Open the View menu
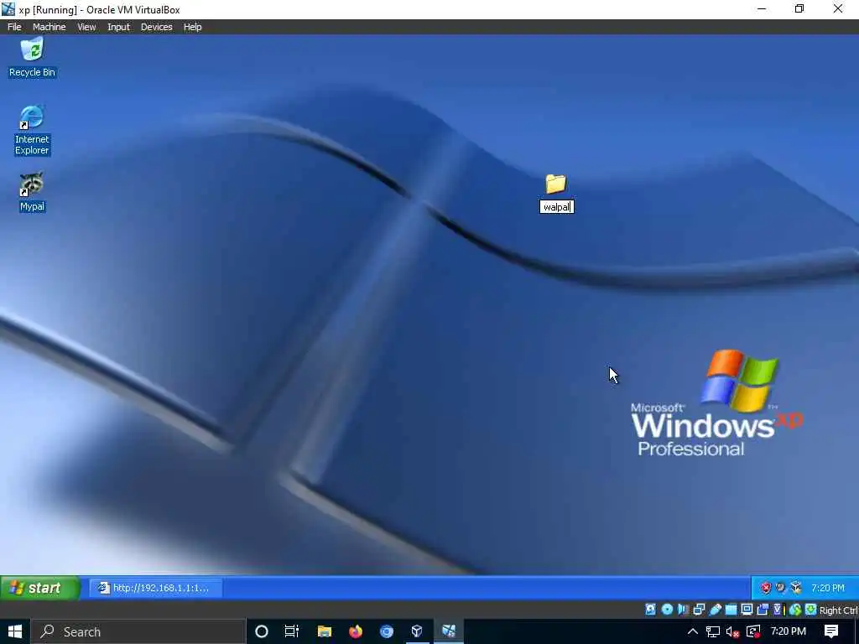Viewport: 859px width, 644px height. pyautogui.click(x=86, y=27)
